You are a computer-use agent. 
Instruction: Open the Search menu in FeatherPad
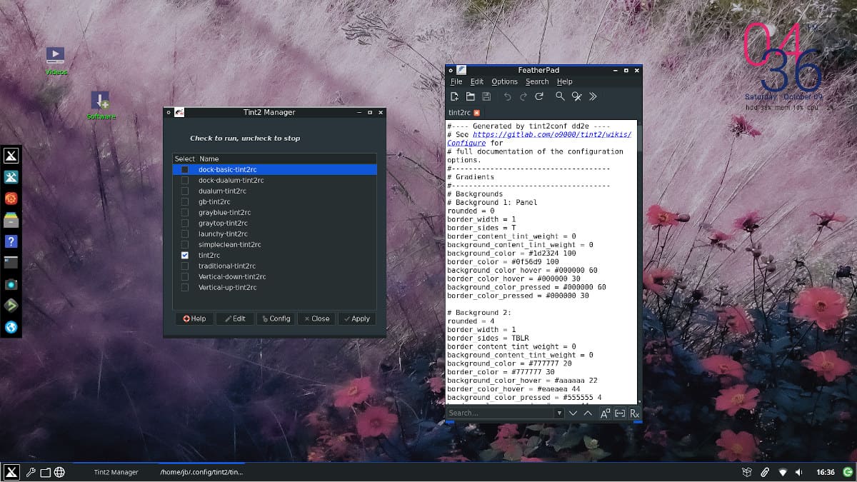pos(537,81)
